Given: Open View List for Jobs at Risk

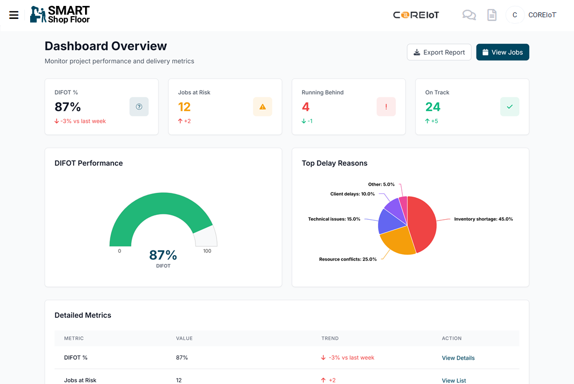Looking at the screenshot, I should coord(453,380).
